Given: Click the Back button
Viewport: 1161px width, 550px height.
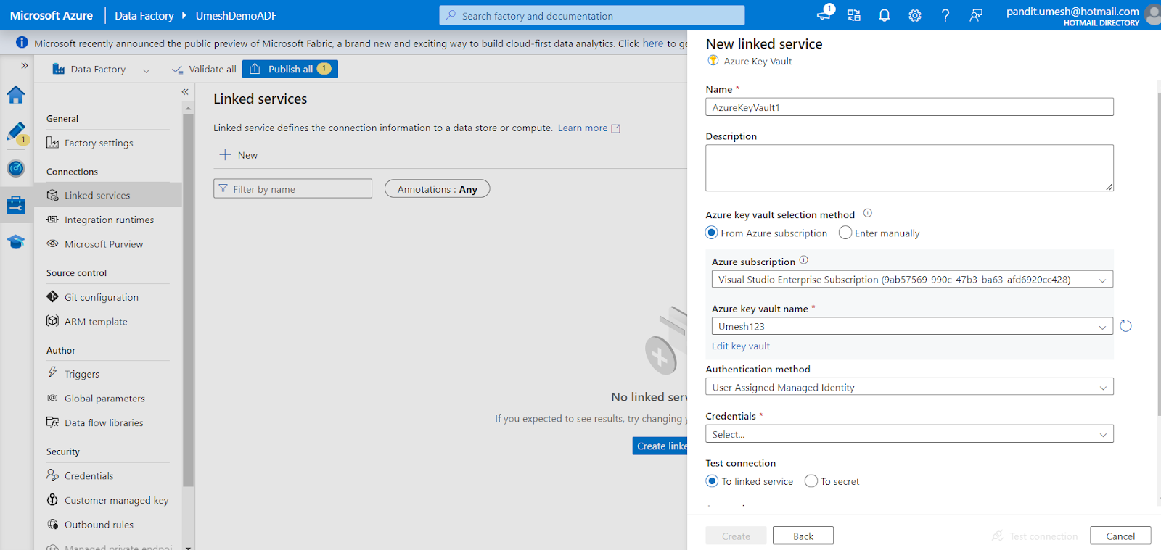Looking at the screenshot, I should [803, 536].
